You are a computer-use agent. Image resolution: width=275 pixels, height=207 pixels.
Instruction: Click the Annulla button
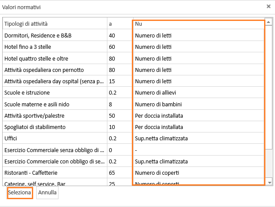click(x=47, y=193)
